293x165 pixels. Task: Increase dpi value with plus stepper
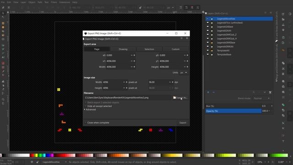point(173,82)
